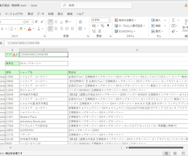Align cell content to the top
Viewport: 188px width, 156px height.
(50, 22)
